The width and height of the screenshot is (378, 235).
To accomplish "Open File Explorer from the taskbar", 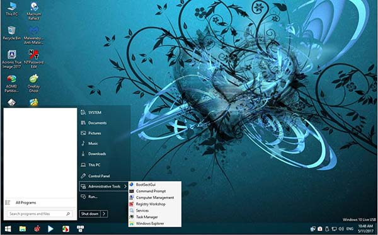I will tap(23, 229).
